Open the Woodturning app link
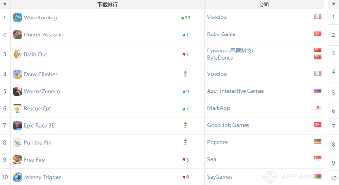 point(40,17)
